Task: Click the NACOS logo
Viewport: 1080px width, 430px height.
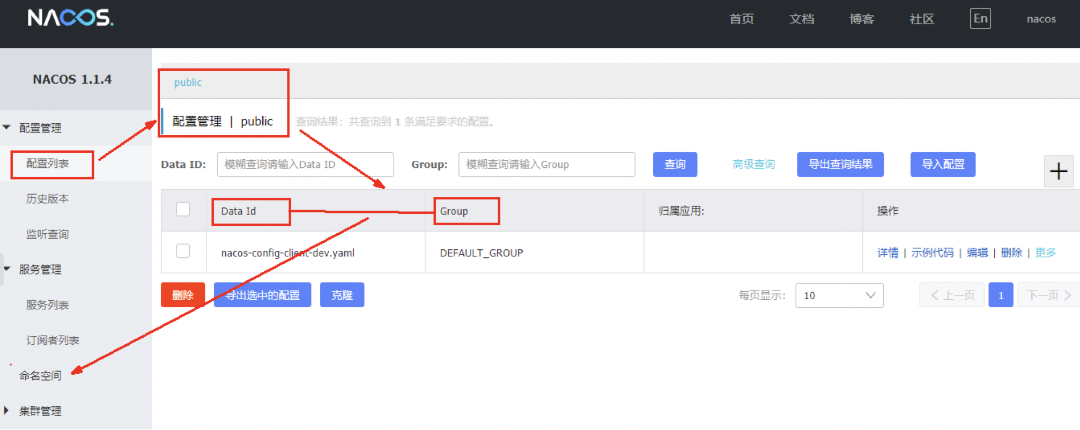Action: (x=70, y=18)
